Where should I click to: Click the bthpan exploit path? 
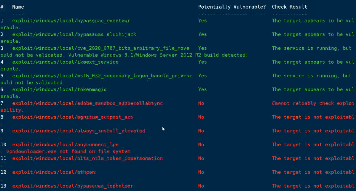coord(54,172)
